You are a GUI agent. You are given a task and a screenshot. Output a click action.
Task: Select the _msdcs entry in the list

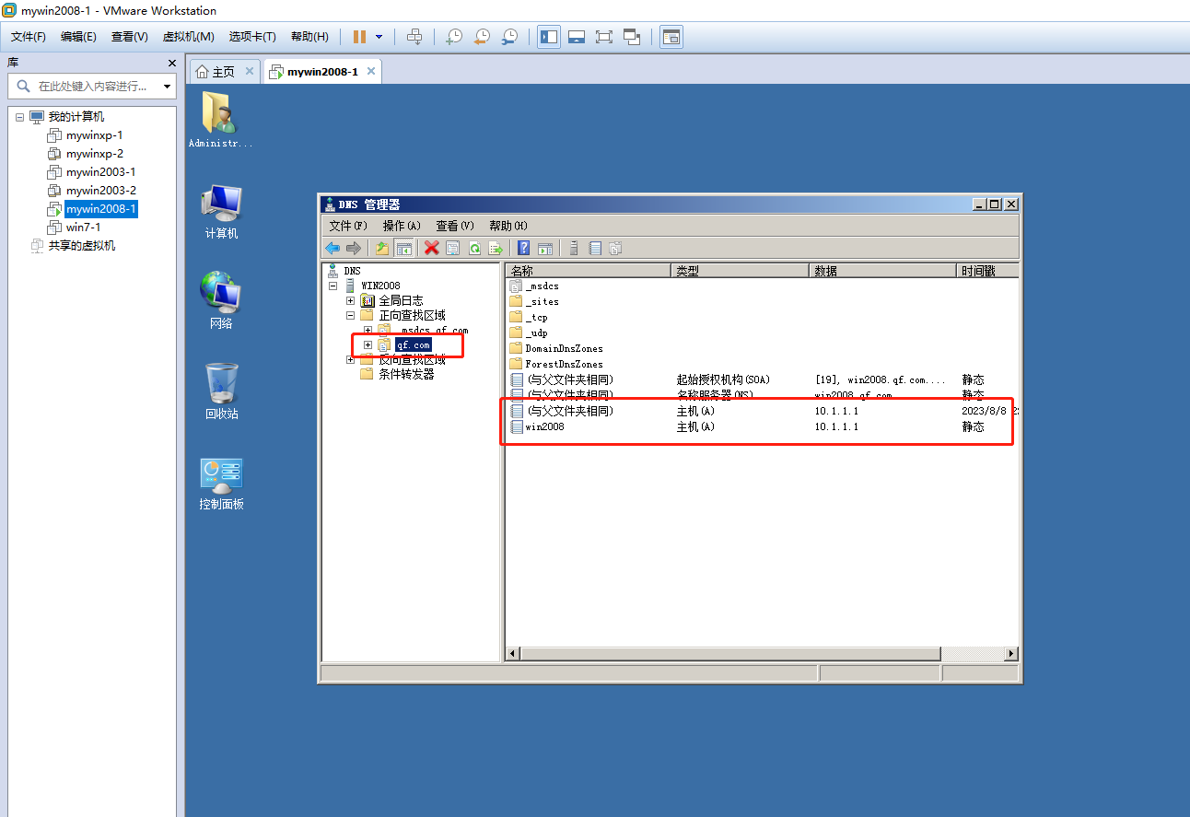coord(542,286)
